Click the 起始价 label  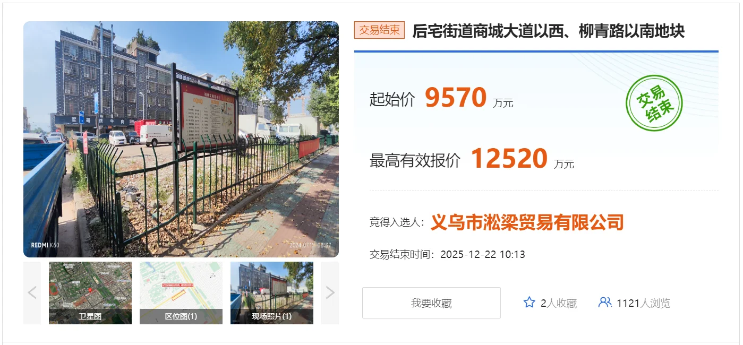(392, 99)
